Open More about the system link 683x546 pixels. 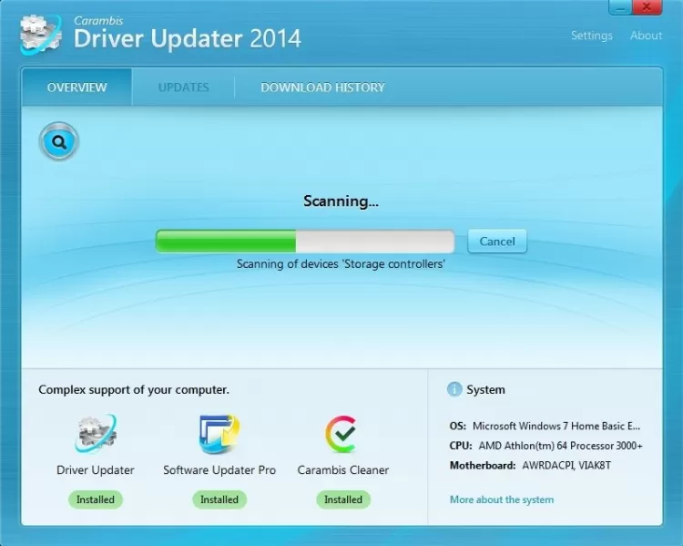pyautogui.click(x=502, y=500)
